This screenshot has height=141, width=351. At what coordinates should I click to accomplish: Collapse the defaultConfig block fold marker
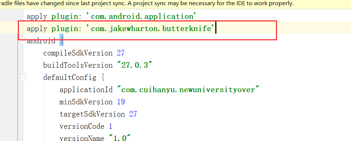click(x=23, y=77)
